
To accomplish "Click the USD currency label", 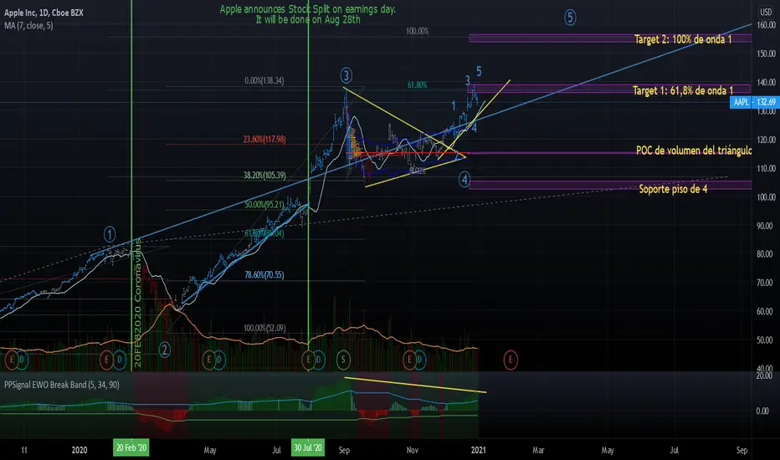I will coord(766,12).
